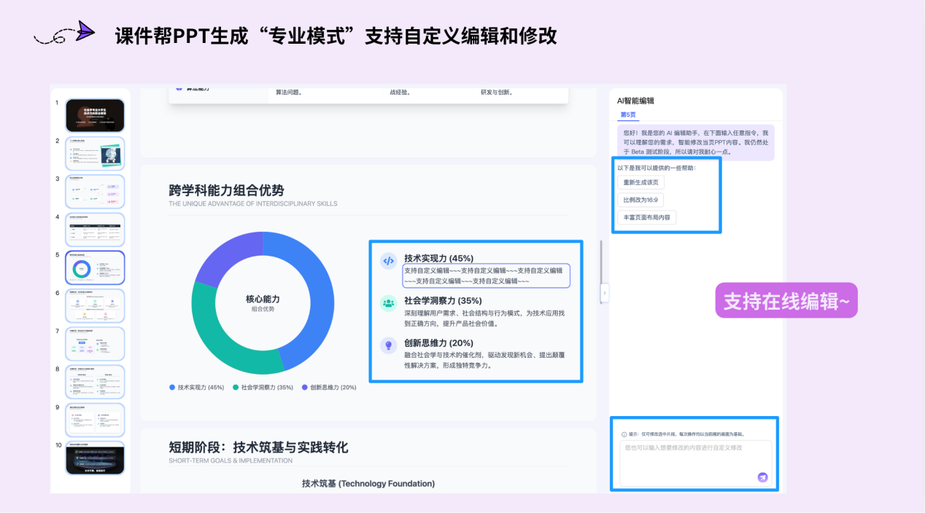The width and height of the screenshot is (925, 513).
Task: Click the pink 支持在线编辑~ badge
Action: point(786,299)
